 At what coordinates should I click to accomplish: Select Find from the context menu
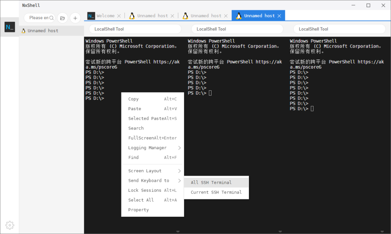point(133,157)
